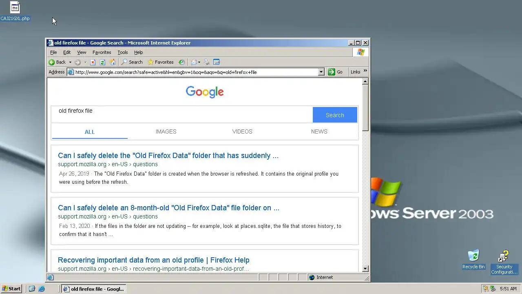Viewport: 522px width, 294px height.
Task: Switch to the VIDEOS tab
Action: 242,131
